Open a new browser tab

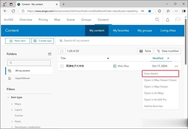click(x=63, y=4)
